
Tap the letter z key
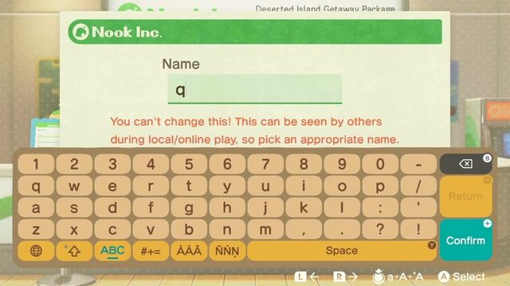click(x=36, y=230)
